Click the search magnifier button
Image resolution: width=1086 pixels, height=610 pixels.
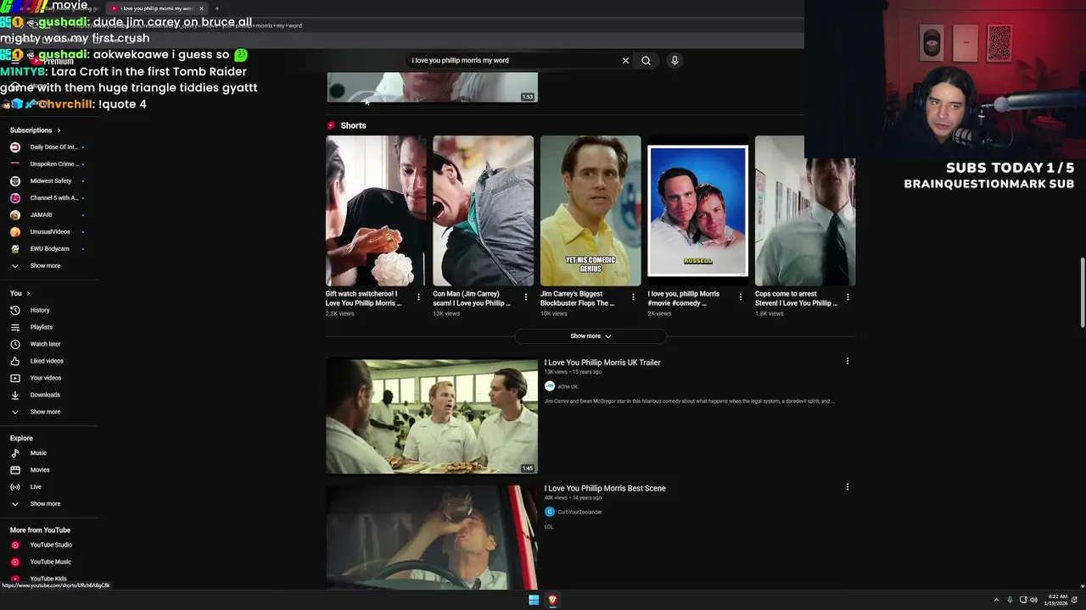(x=646, y=60)
